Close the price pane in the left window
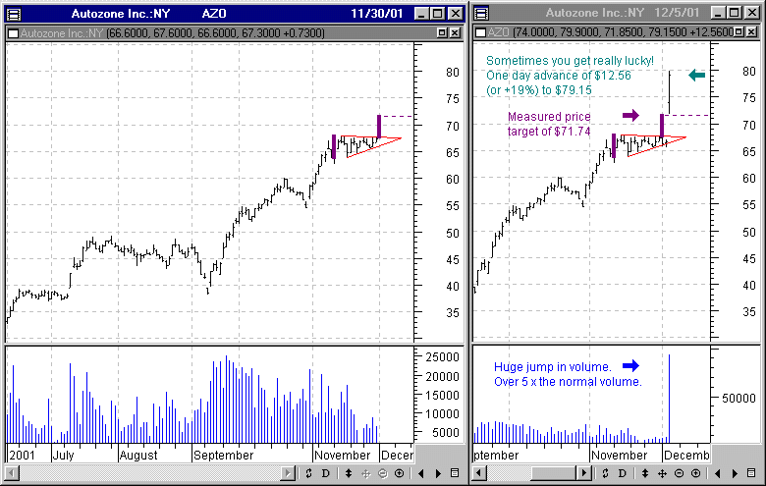This screenshot has height=486, width=766. point(455,32)
